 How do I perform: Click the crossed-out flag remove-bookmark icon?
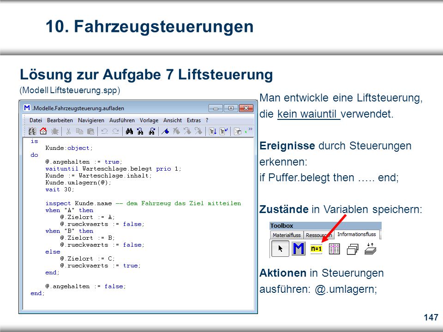[176, 130]
